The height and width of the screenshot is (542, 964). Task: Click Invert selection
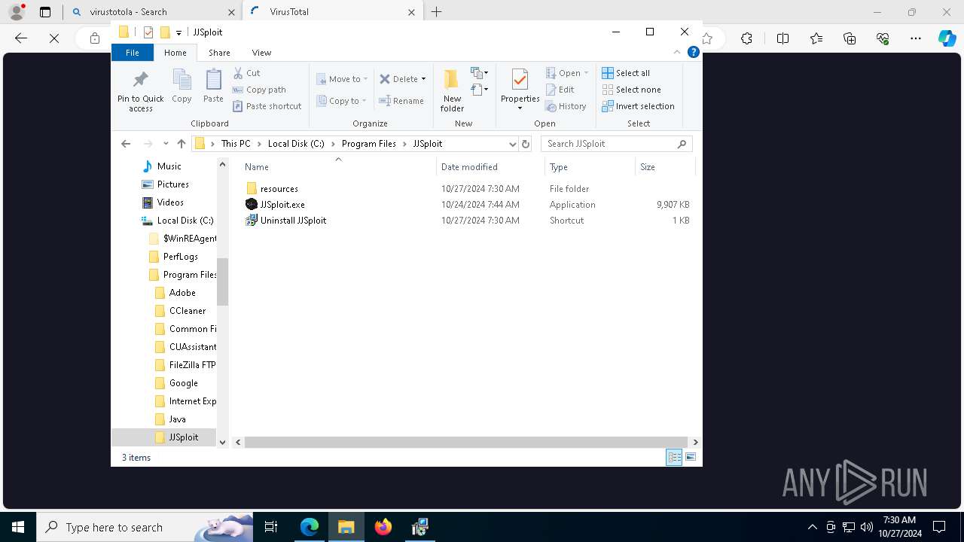pyautogui.click(x=639, y=106)
